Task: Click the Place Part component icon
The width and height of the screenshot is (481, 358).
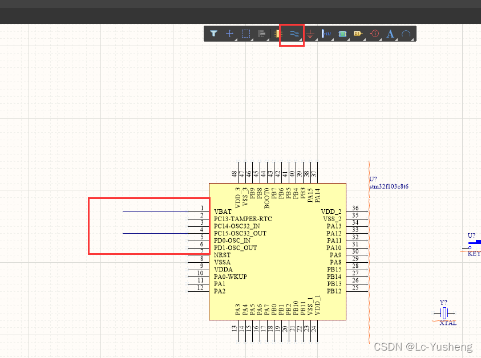Action: (278, 34)
